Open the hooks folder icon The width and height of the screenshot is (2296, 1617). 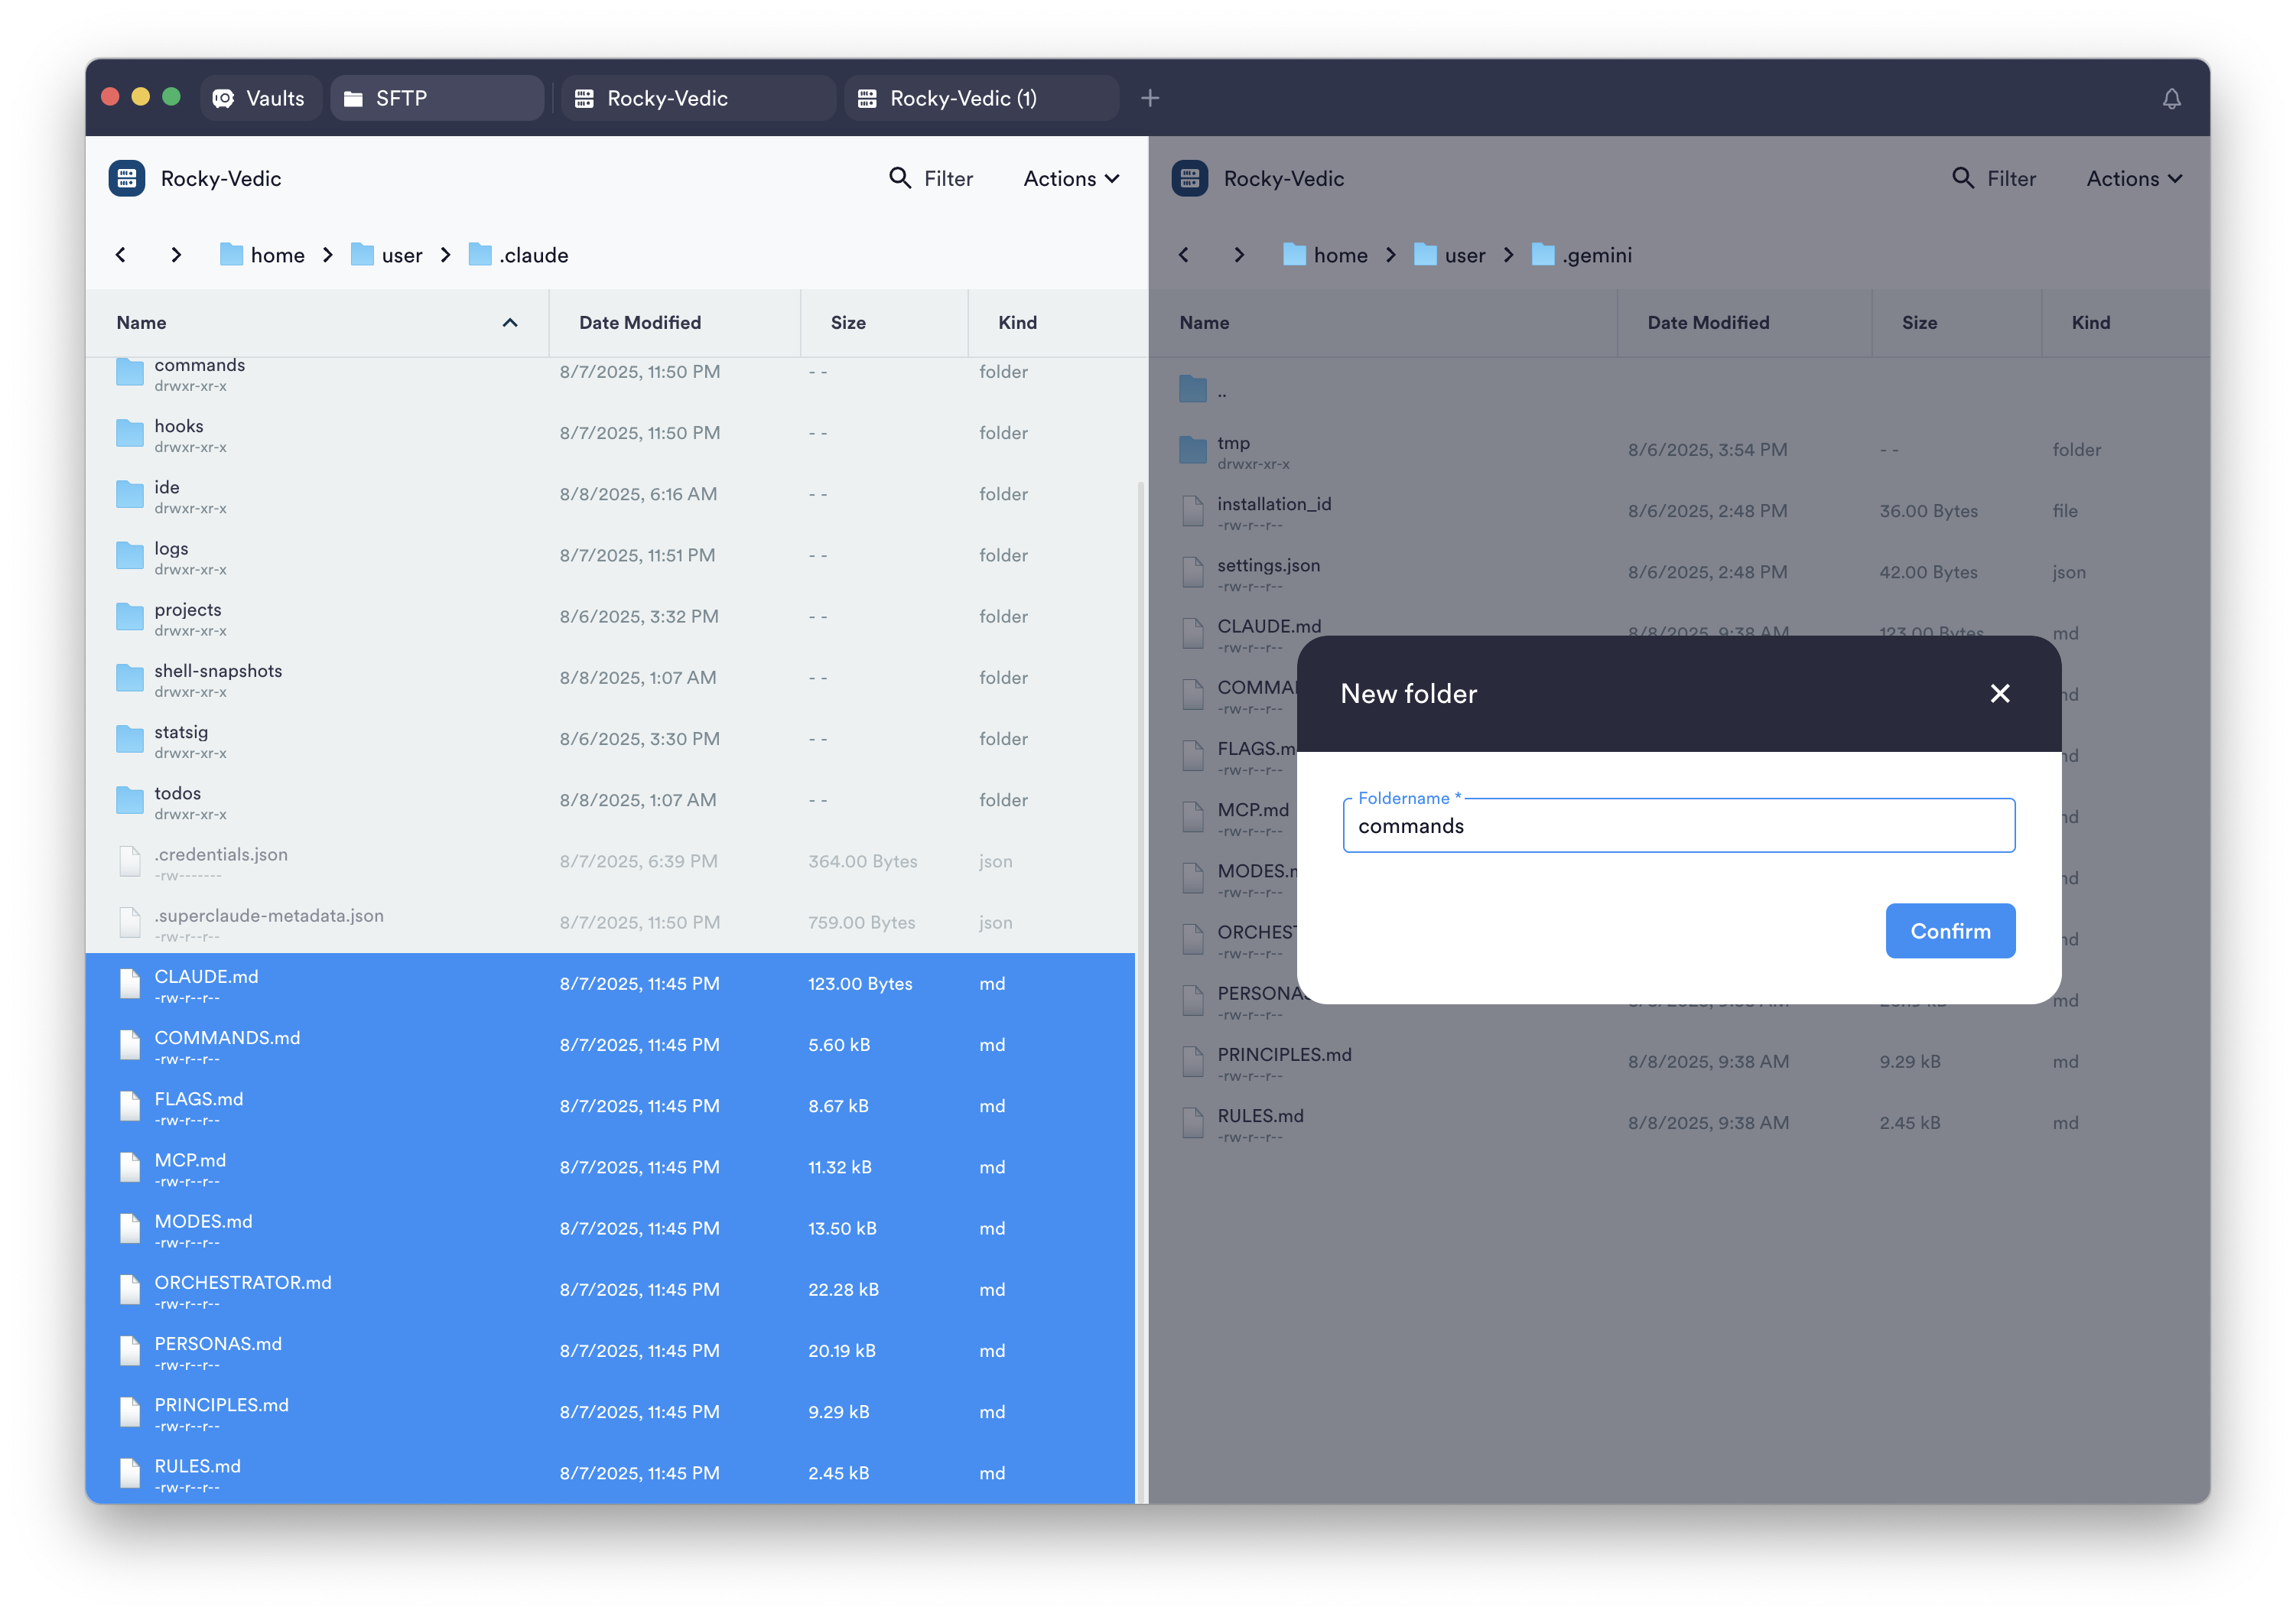(x=130, y=433)
